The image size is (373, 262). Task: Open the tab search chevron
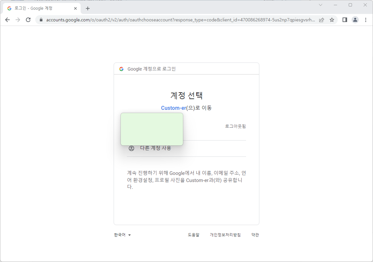point(321,5)
